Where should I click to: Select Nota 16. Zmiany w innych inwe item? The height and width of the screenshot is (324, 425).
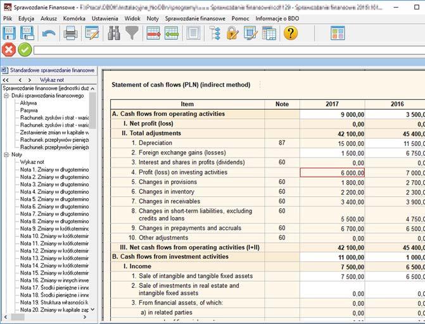(x=54, y=280)
